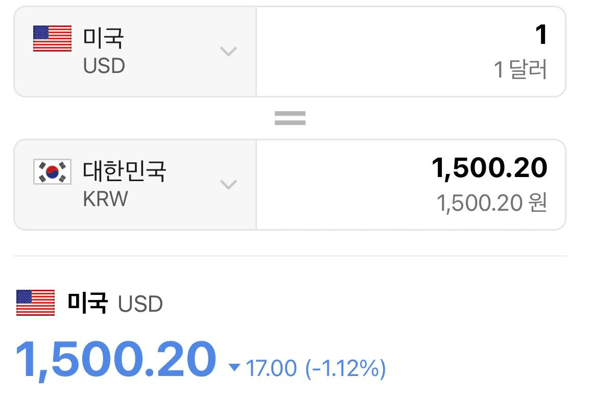This screenshot has width=591, height=401.
Task: Click the US flag beside the rate heading
Action: [35, 303]
